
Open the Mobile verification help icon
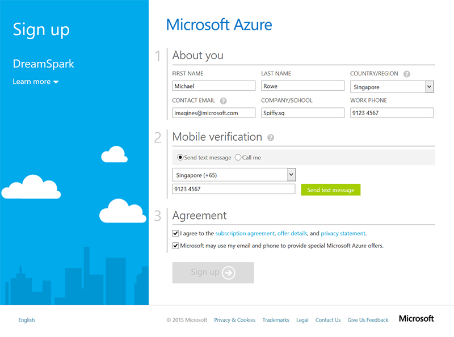tap(271, 137)
